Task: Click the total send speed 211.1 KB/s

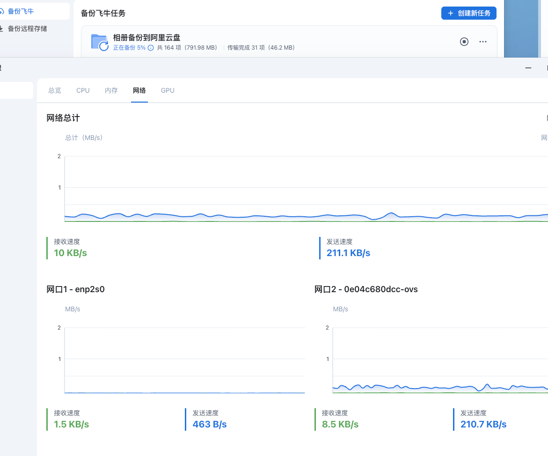Action: pos(348,253)
